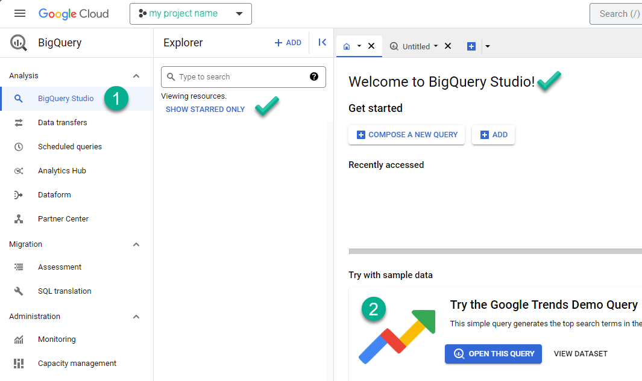Click the Data transfers arrows icon
Image resolution: width=642 pixels, height=381 pixels.
coord(19,123)
